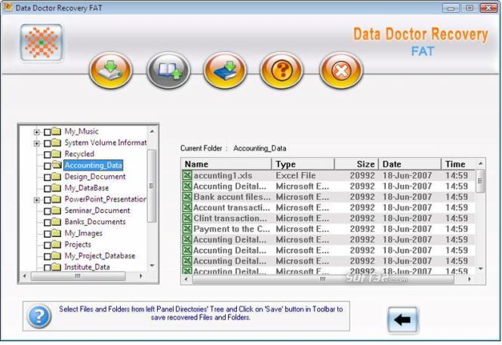Screen dimensions: 502x345
Task: Click the orange Data Doctor logo icon
Action: pos(42,42)
